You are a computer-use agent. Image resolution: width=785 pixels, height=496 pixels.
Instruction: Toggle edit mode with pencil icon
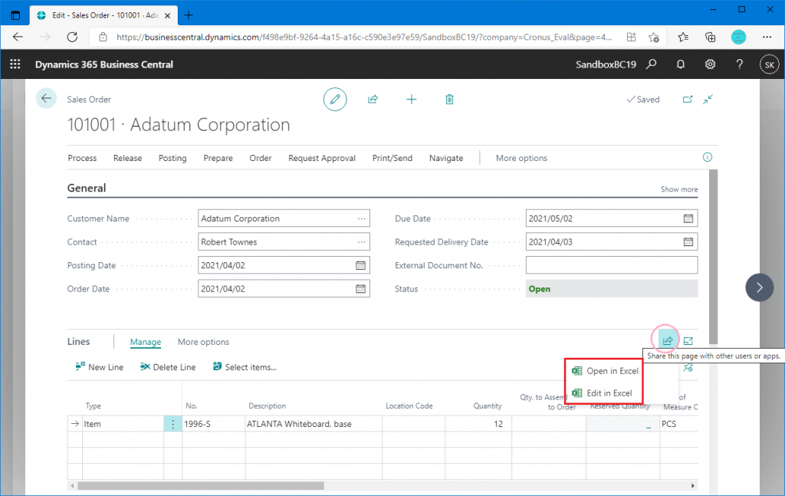point(335,99)
